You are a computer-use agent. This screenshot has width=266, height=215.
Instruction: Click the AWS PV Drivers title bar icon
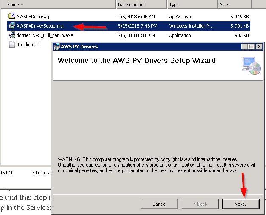click(57, 47)
